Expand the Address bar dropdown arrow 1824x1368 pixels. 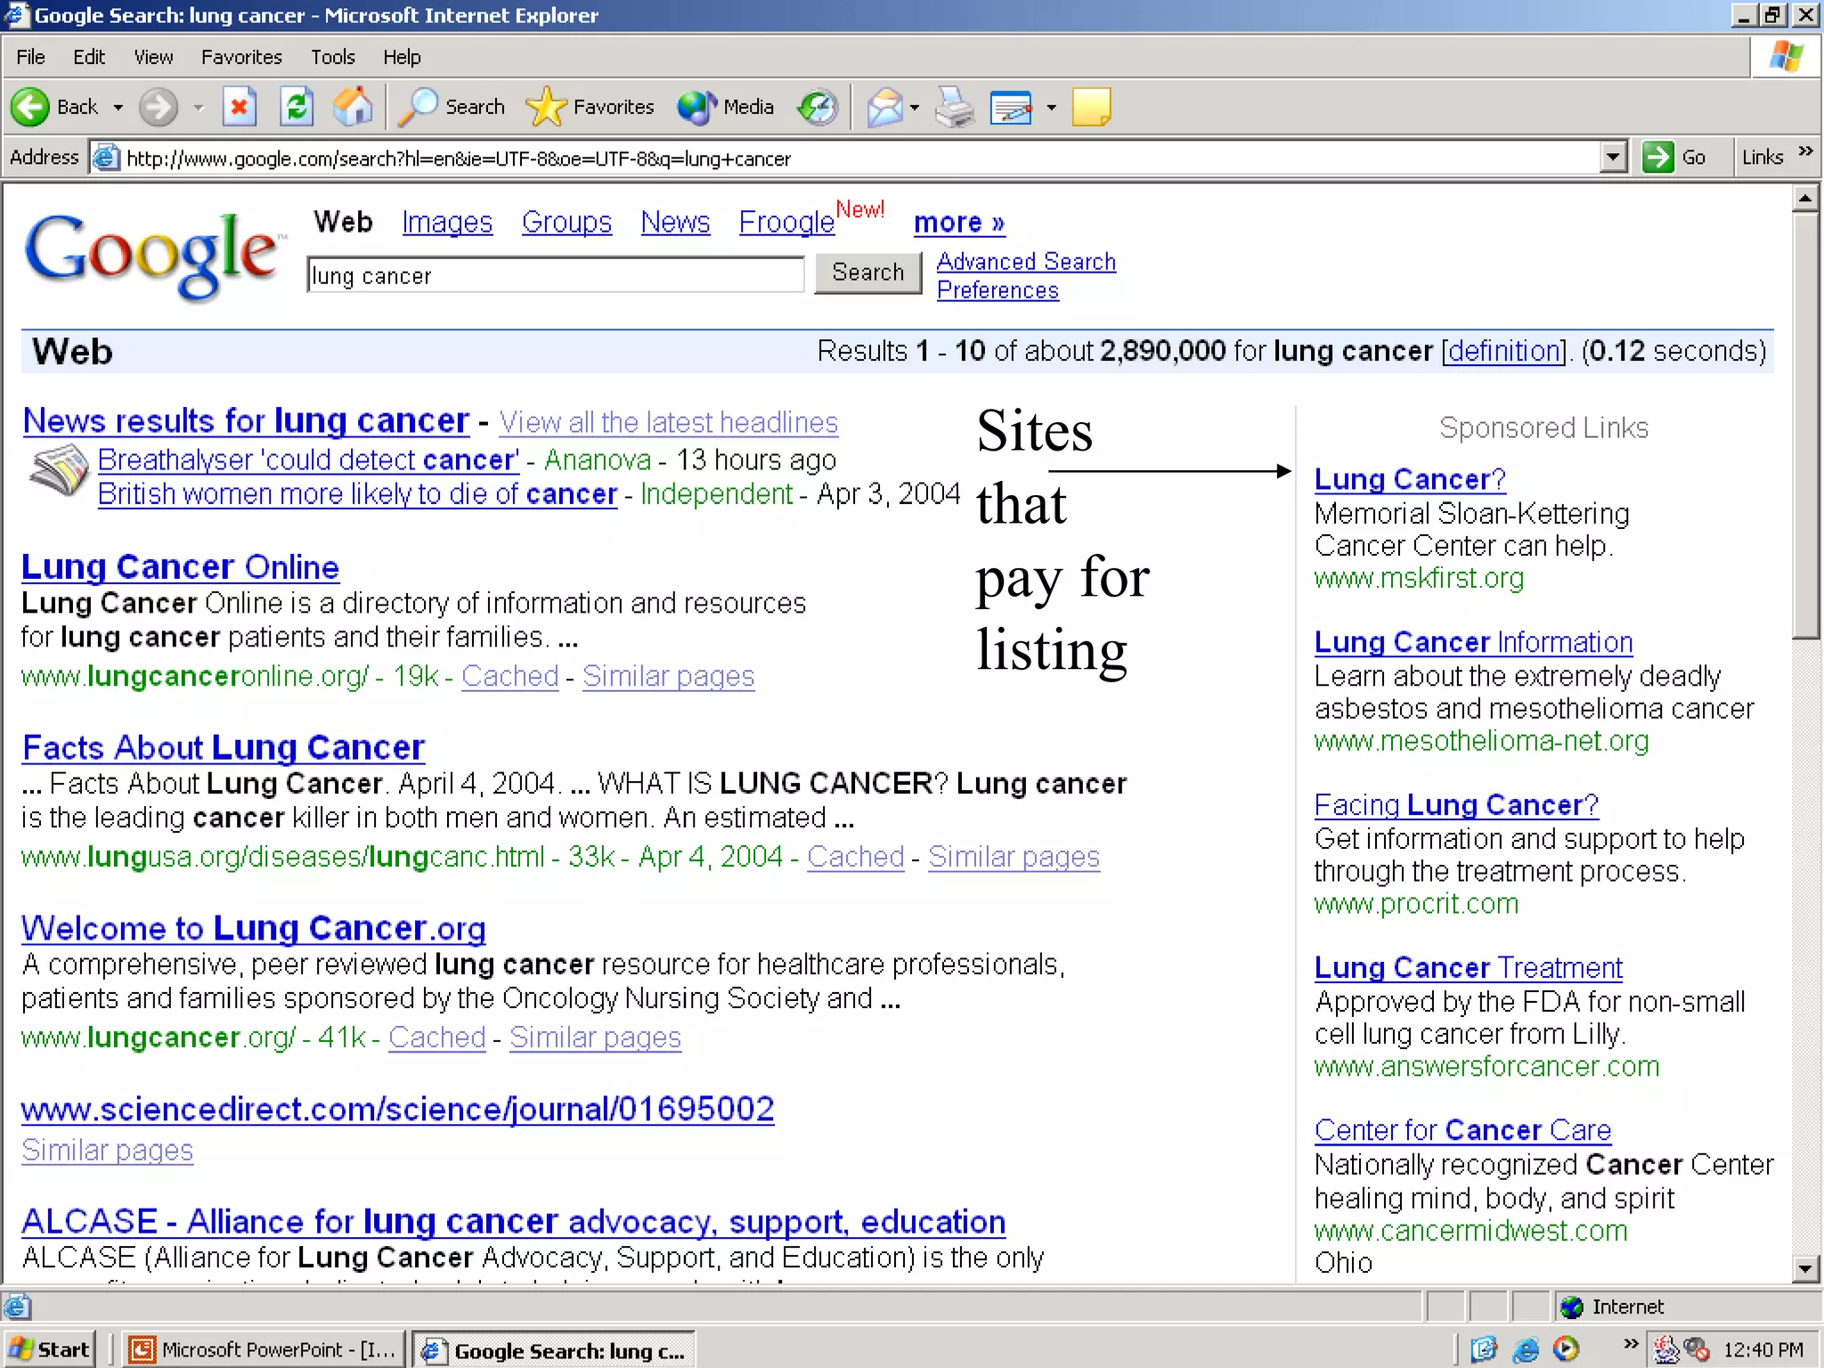click(1613, 158)
